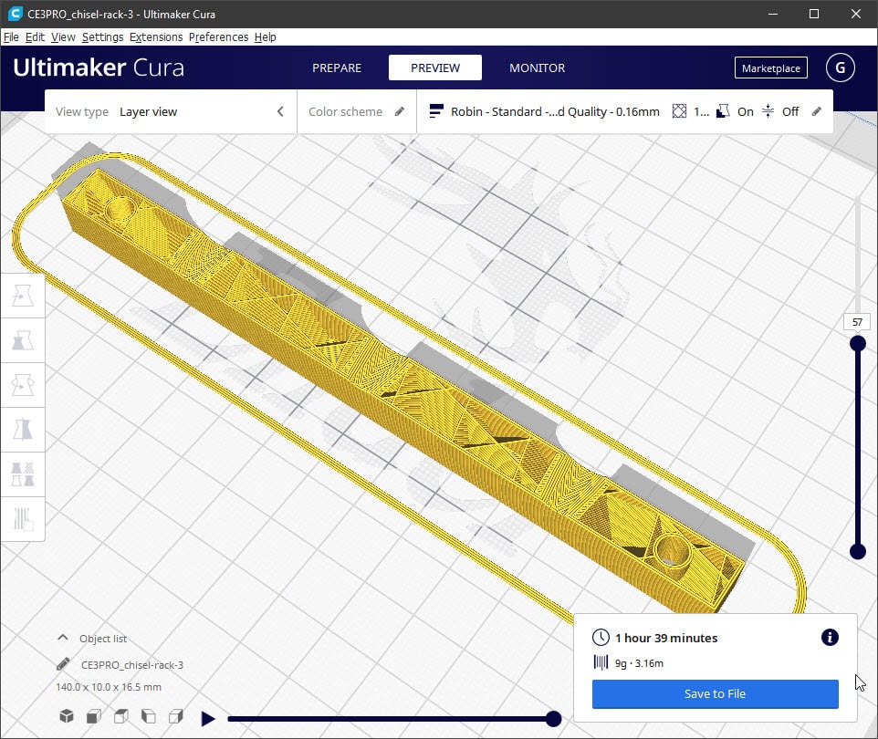The height and width of the screenshot is (739, 878).
Task: Open print settings with the pencil icon
Action: coord(817,111)
